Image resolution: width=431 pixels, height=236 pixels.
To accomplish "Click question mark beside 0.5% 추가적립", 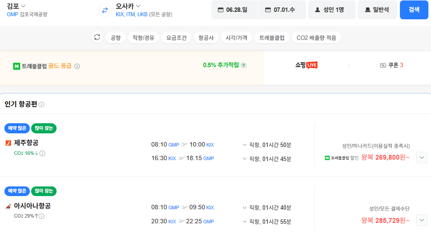I will 243,65.
